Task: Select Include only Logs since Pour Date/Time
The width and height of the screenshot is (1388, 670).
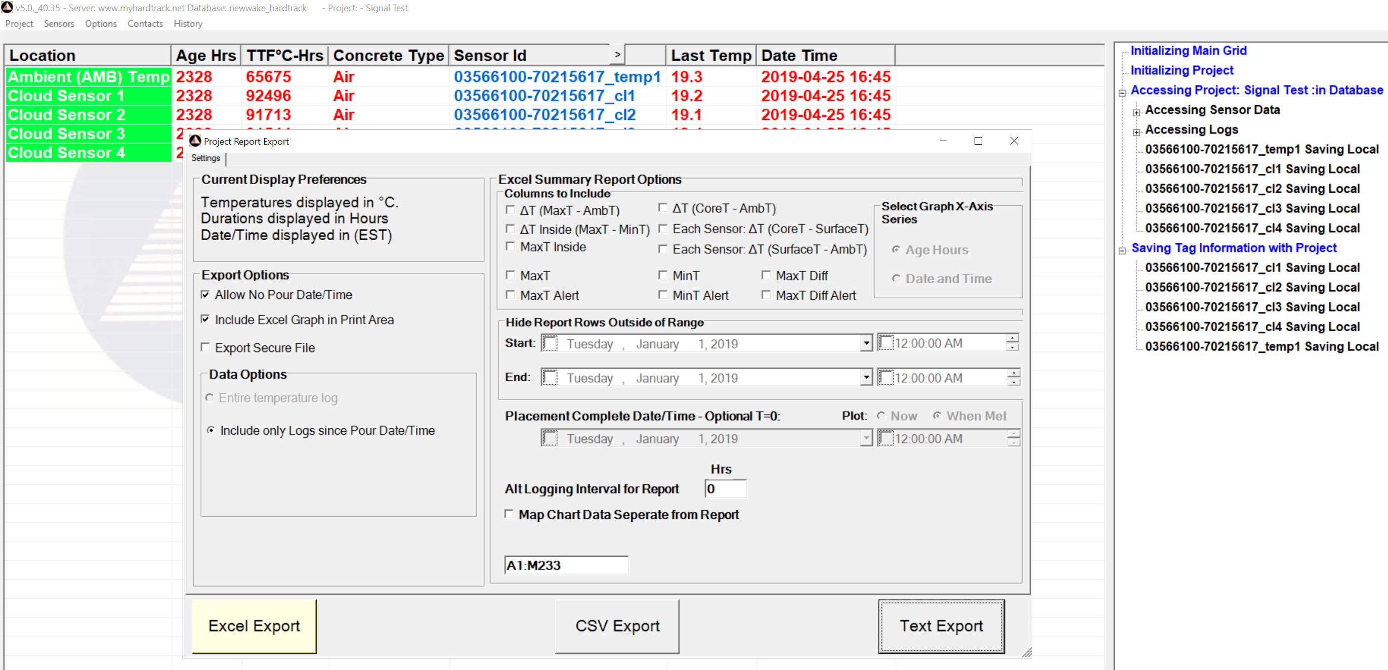Action: [211, 430]
